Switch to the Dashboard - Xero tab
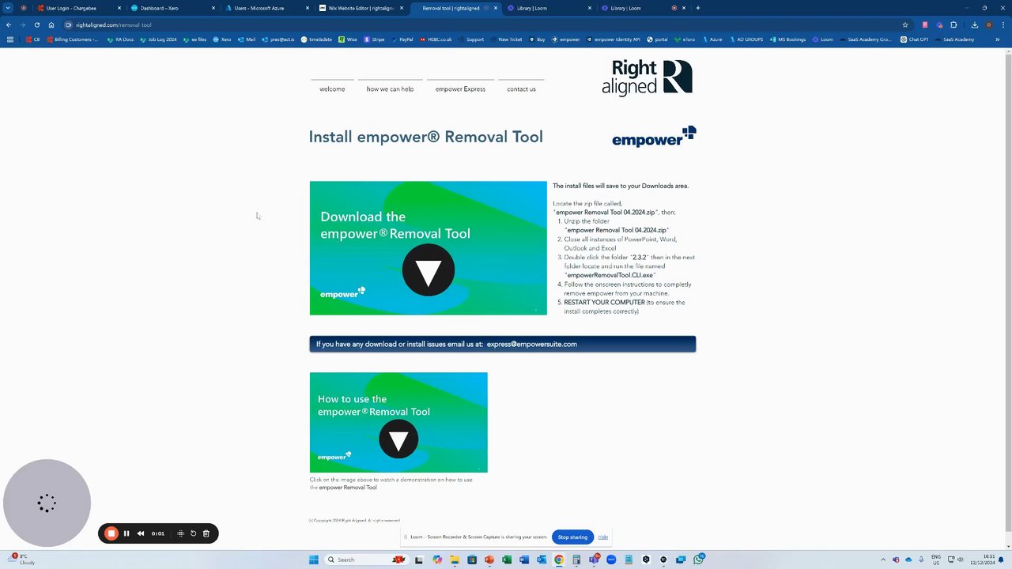 tap(173, 8)
